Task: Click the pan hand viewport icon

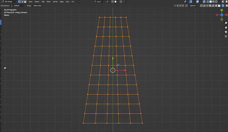Action: coord(226,27)
